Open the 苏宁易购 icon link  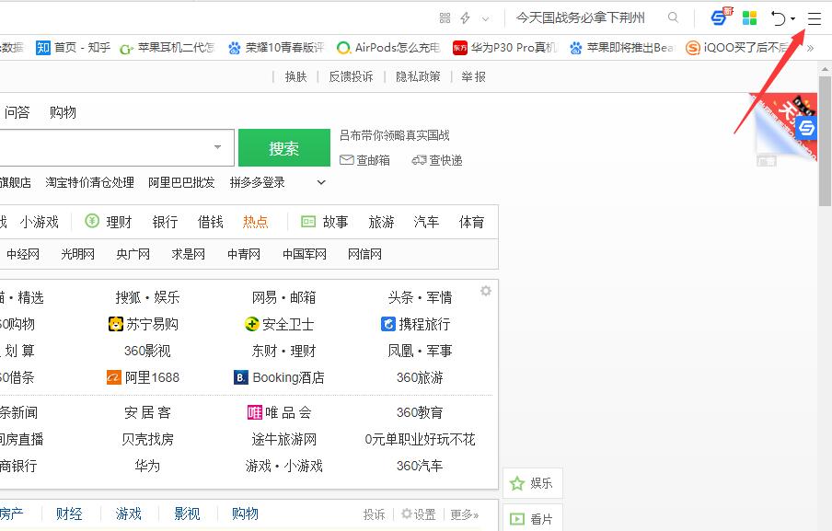[114, 324]
